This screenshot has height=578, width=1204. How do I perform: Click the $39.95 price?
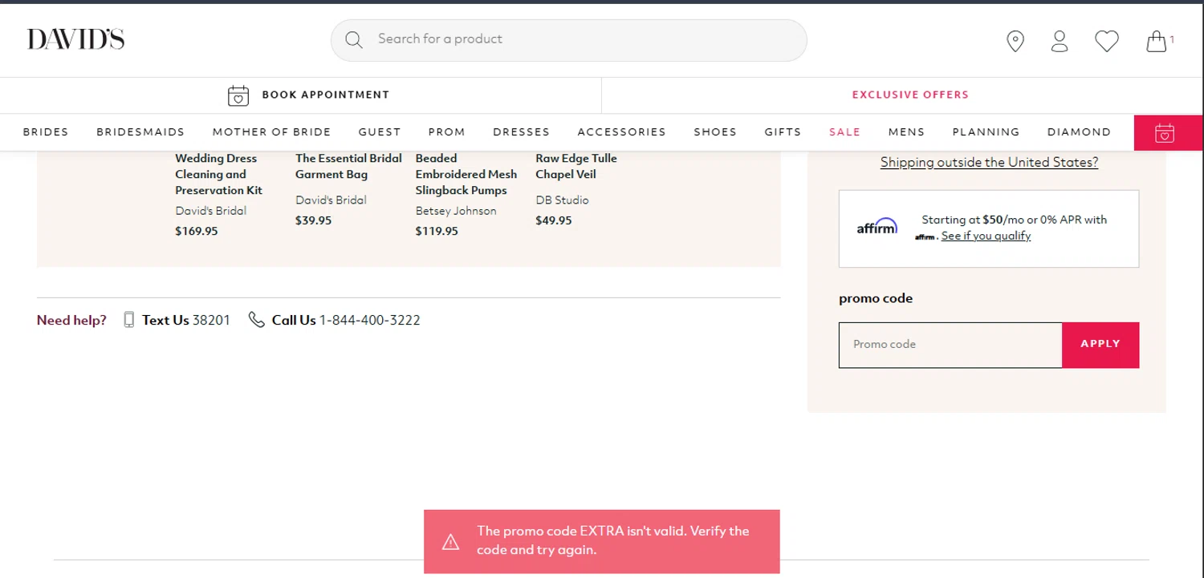(x=313, y=220)
